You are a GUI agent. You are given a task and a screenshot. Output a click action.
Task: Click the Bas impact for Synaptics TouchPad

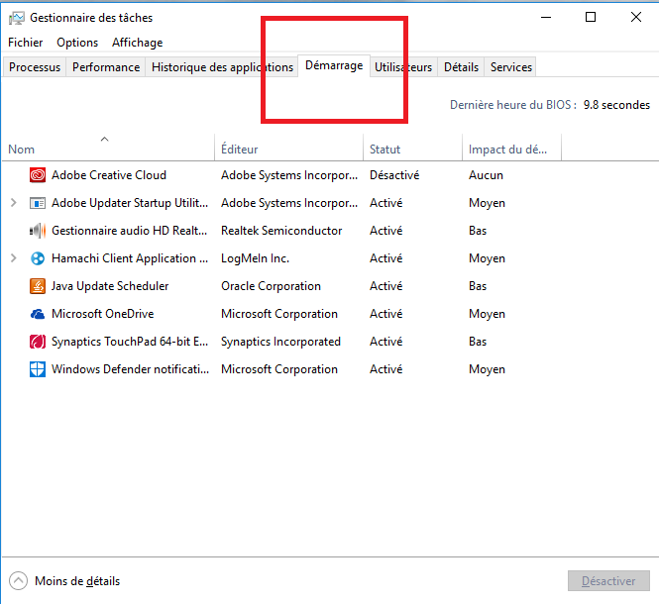(478, 342)
